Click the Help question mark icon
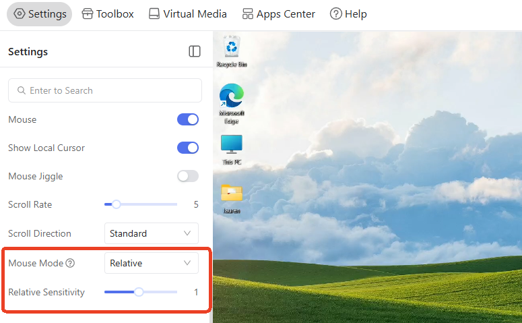The width and height of the screenshot is (522, 323). (x=335, y=14)
